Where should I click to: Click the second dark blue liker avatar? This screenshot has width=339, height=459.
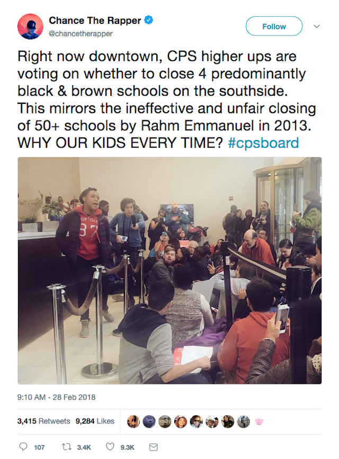(x=148, y=421)
